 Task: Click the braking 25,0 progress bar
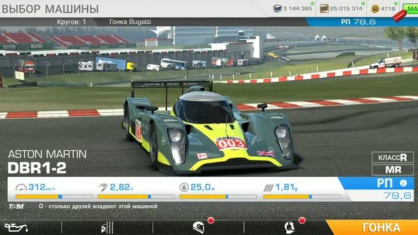[x=218, y=196]
